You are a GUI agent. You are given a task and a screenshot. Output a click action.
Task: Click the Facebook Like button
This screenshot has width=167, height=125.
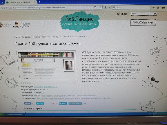[x=28, y=103]
